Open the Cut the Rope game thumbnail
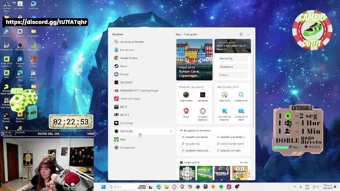This screenshot has height=191, width=340. tap(240, 173)
